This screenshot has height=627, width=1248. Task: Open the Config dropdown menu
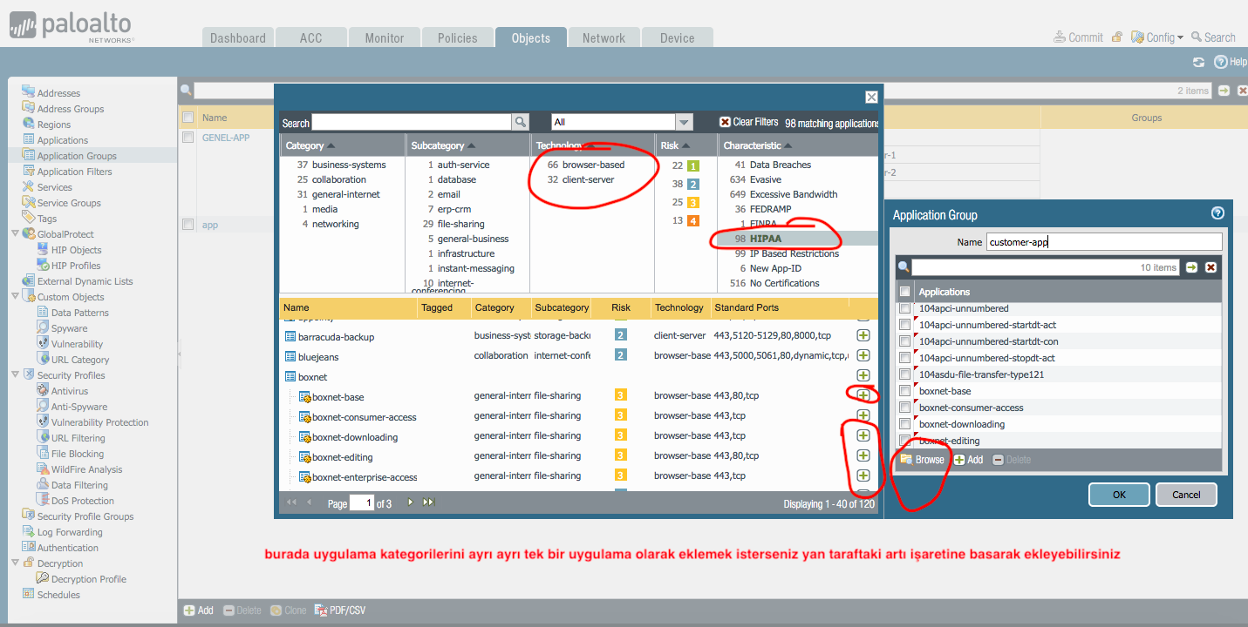point(1157,37)
